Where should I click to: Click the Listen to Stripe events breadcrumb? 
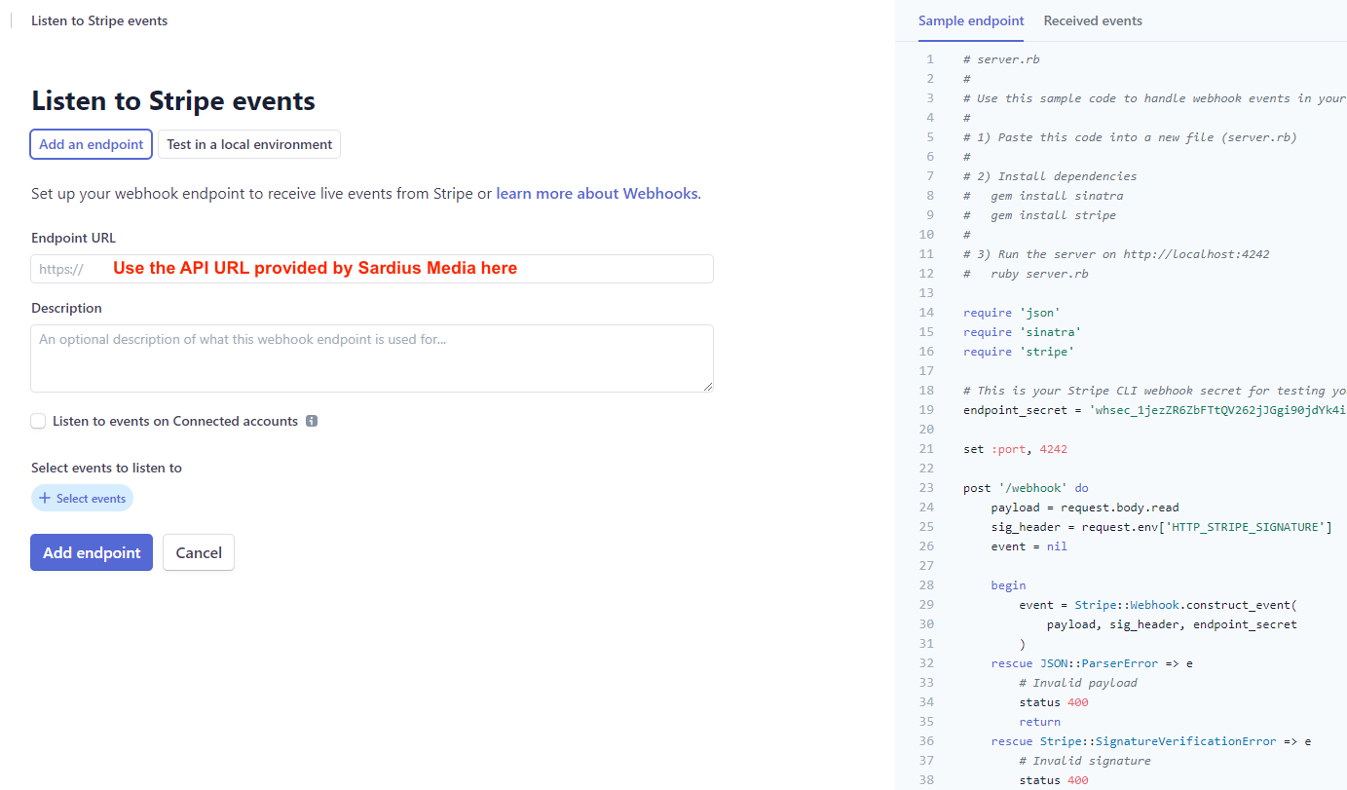pos(99,20)
